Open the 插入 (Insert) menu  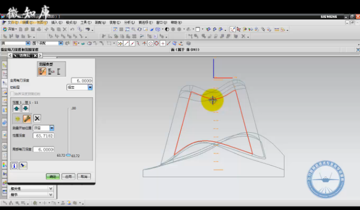[57, 23]
